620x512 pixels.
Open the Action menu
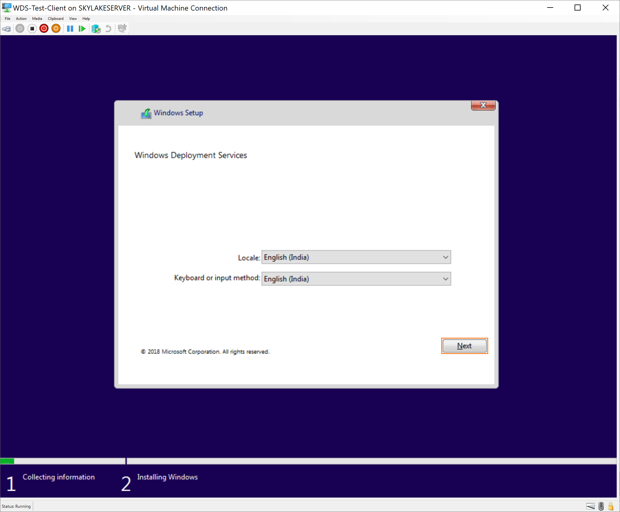(x=21, y=19)
